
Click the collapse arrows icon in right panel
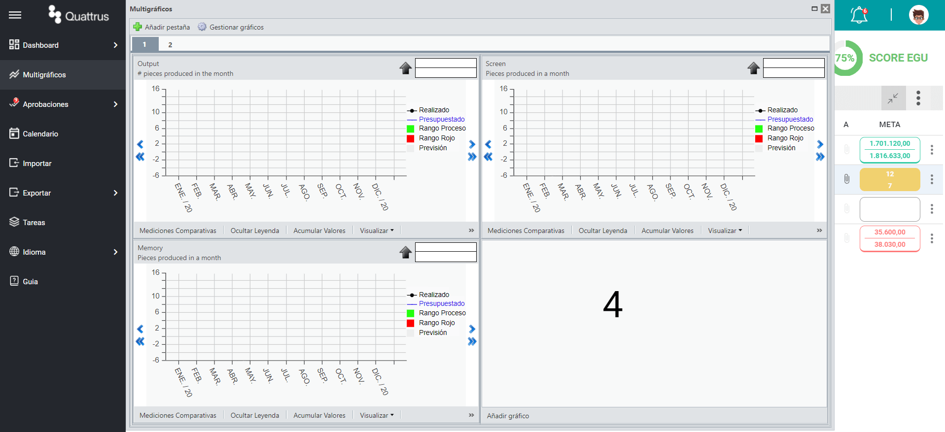coord(893,98)
